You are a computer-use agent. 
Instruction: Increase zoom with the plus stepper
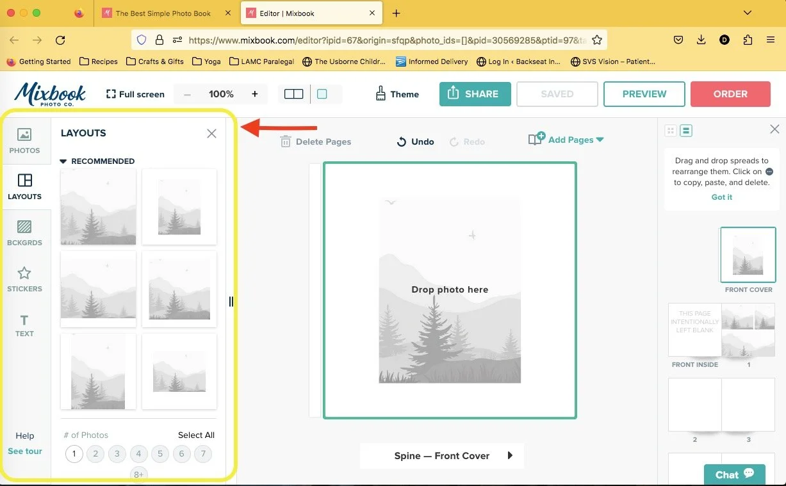[254, 93]
